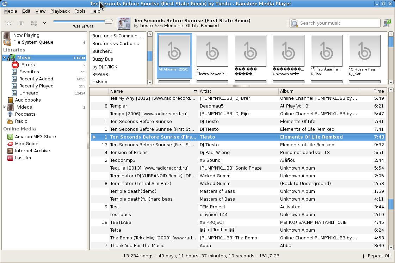Expand the Videos library tree

[4, 107]
